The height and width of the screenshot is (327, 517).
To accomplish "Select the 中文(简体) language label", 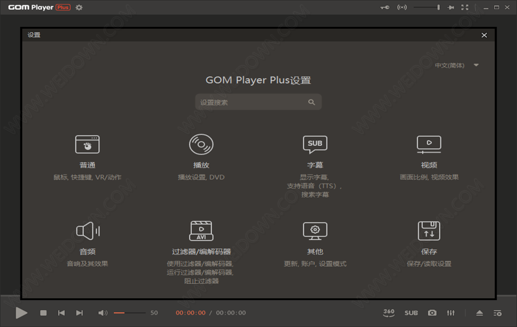I will click(x=450, y=65).
